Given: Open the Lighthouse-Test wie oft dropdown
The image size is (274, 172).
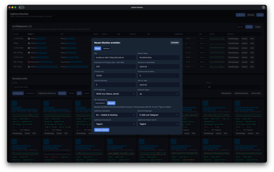Looking at the screenshot, I should tap(115, 124).
